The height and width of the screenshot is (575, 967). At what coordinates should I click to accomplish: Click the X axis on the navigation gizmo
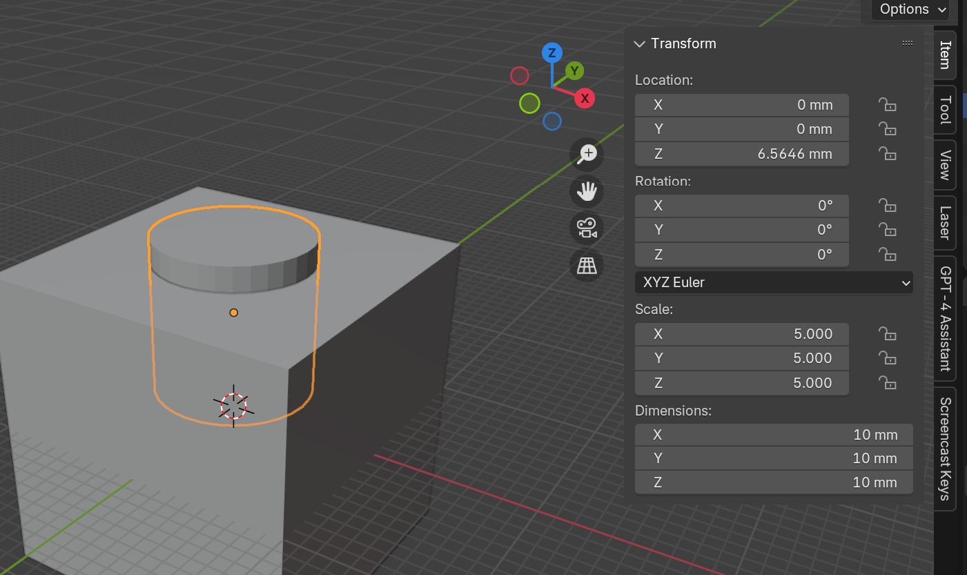(x=584, y=98)
